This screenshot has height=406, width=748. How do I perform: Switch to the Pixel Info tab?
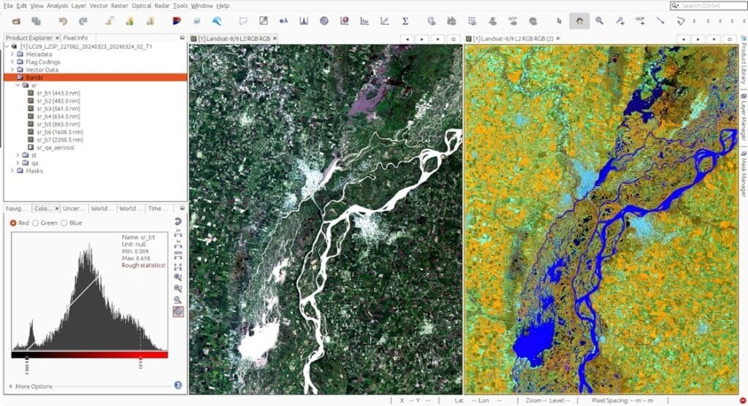pos(75,37)
